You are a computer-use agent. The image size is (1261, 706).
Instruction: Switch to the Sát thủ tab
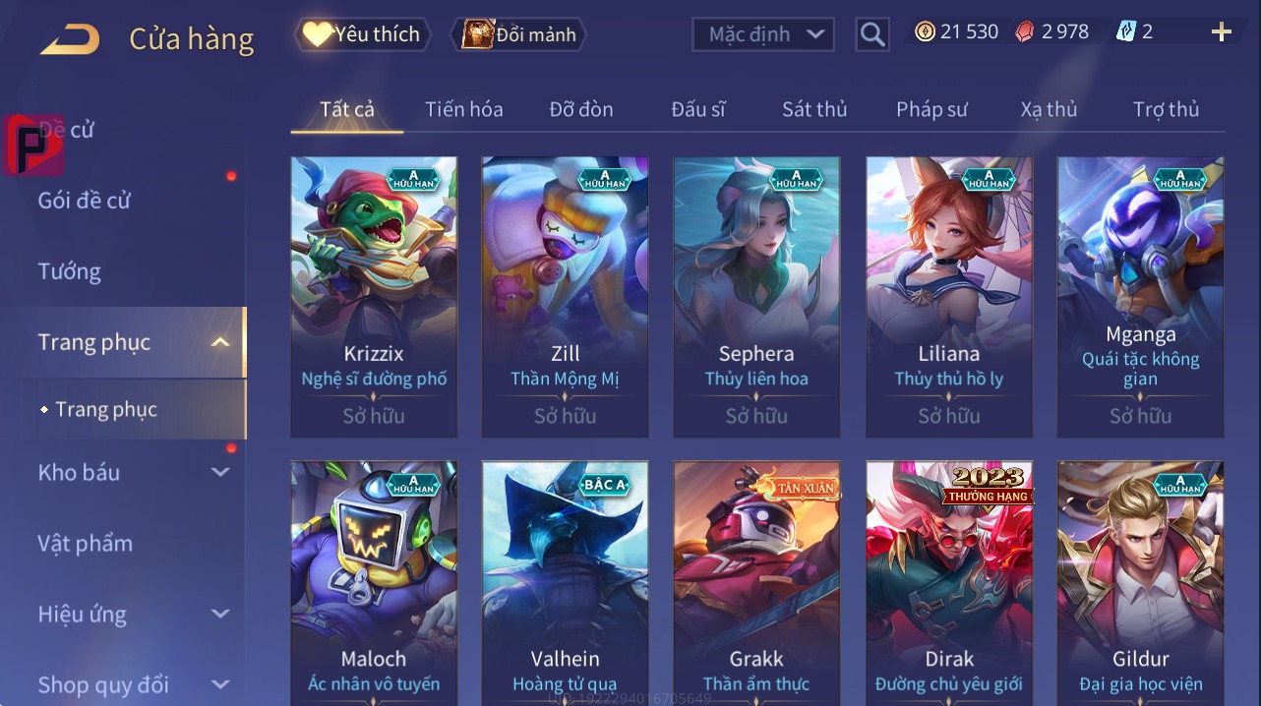point(814,109)
